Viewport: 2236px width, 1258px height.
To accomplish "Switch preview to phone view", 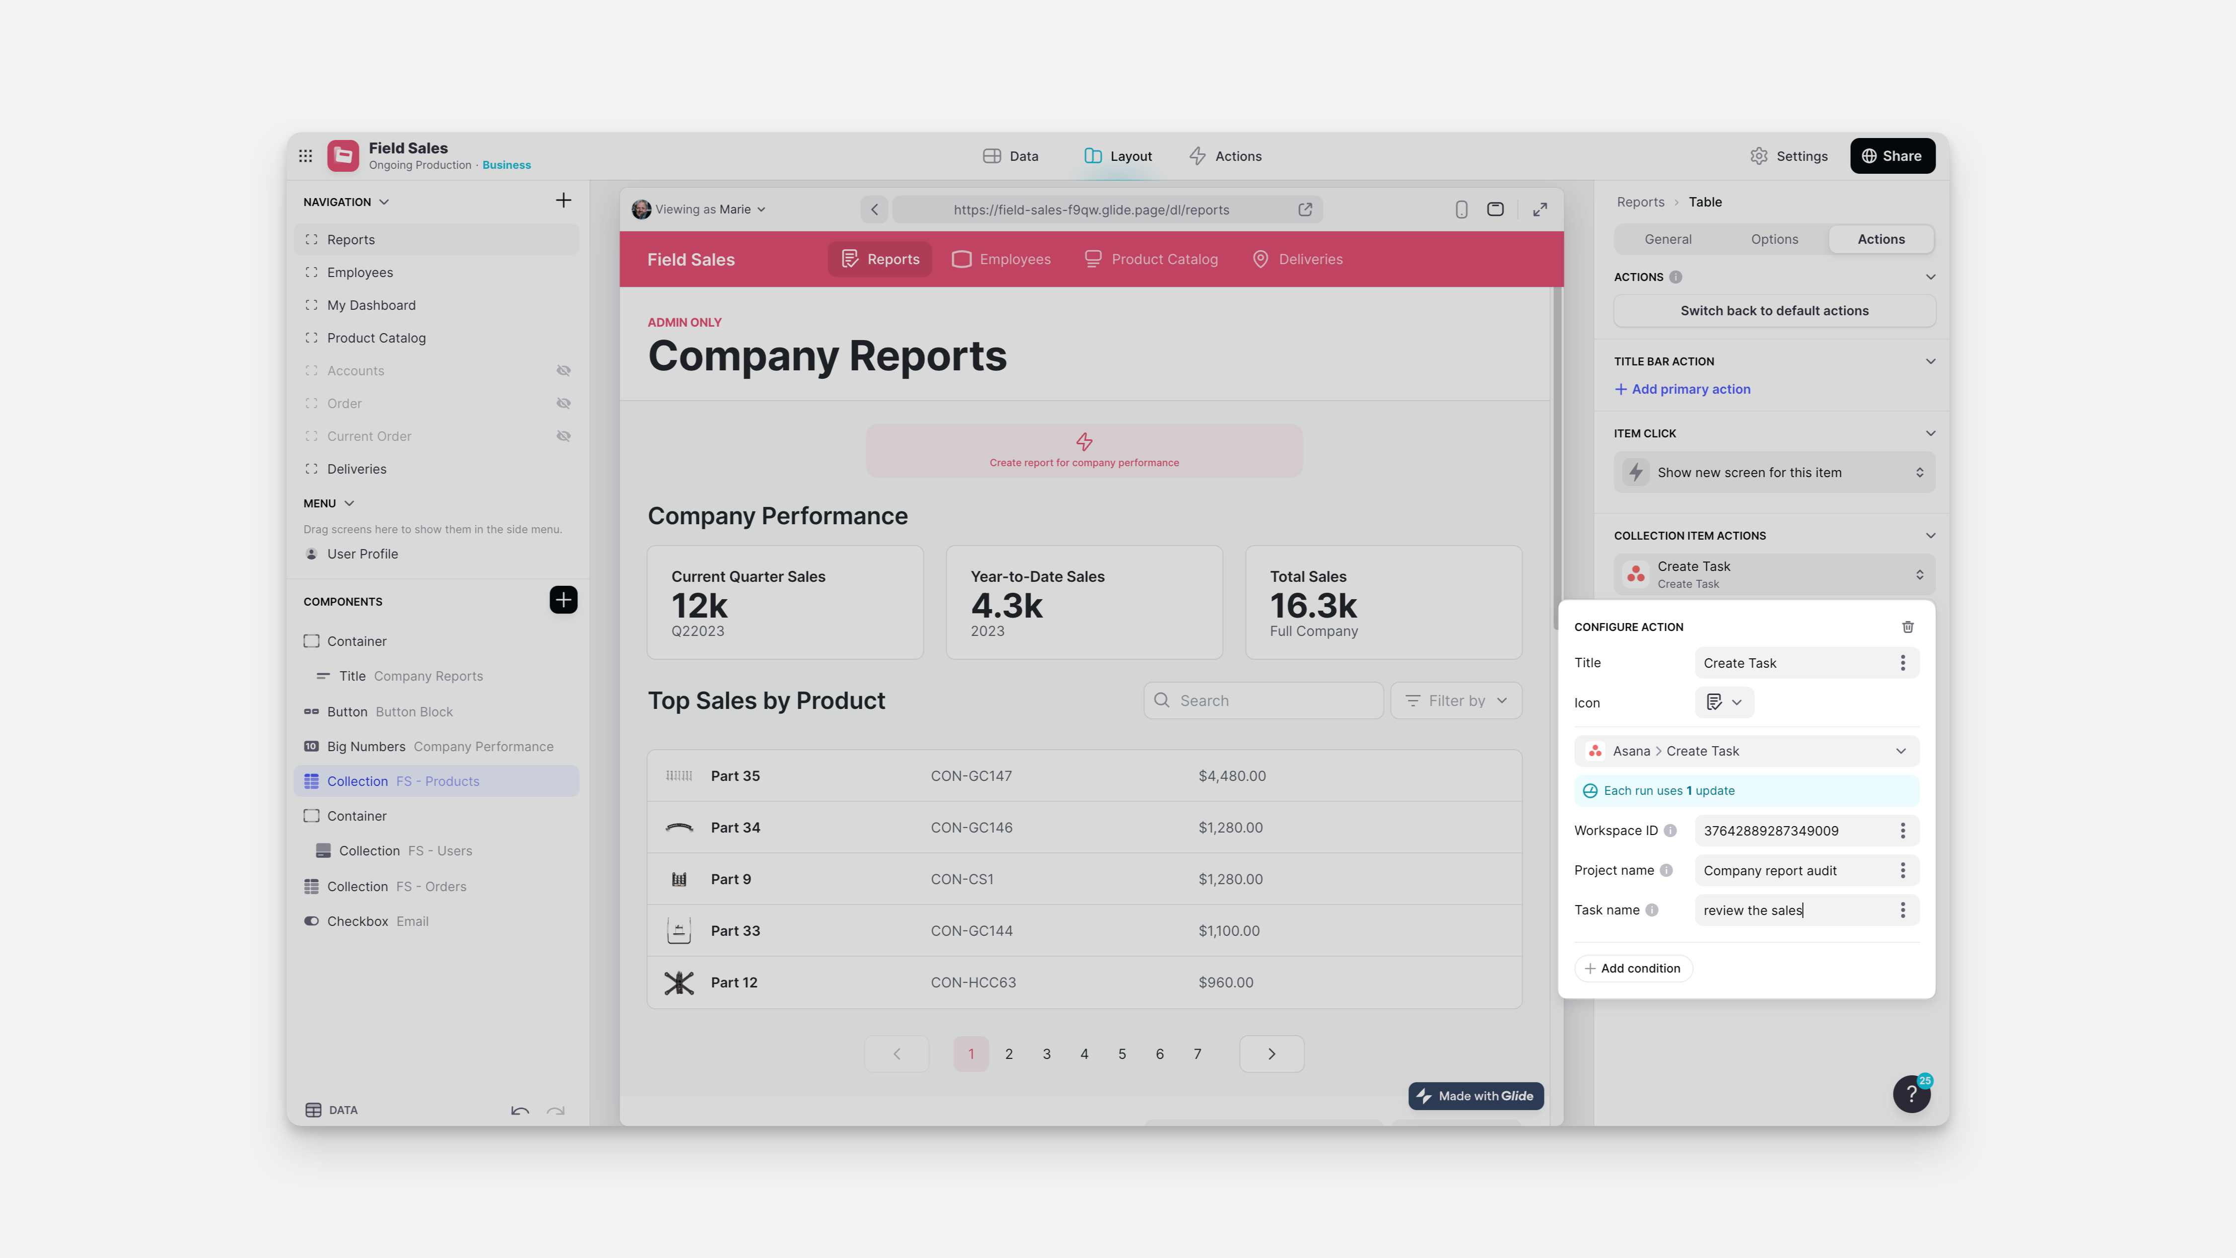I will click(1461, 209).
